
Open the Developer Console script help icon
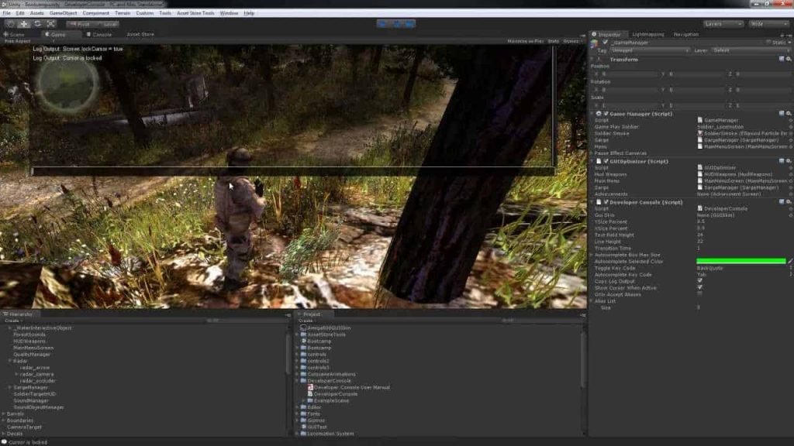click(782, 202)
